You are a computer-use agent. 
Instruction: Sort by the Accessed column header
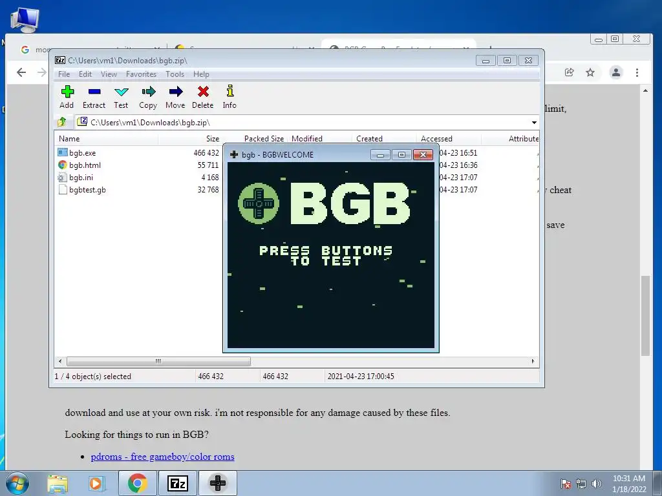click(449, 139)
